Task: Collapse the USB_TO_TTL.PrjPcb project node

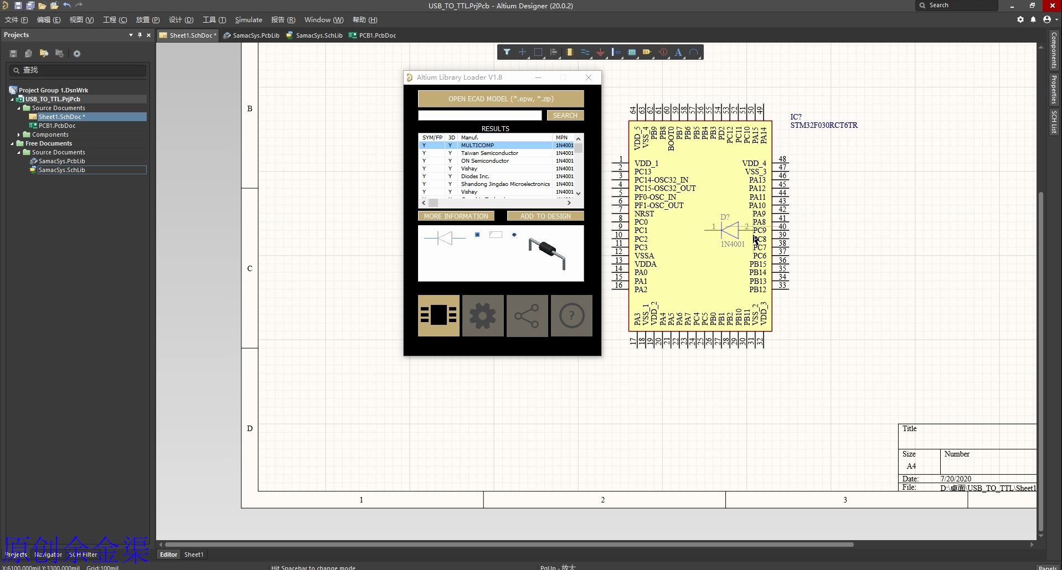Action: coord(12,99)
